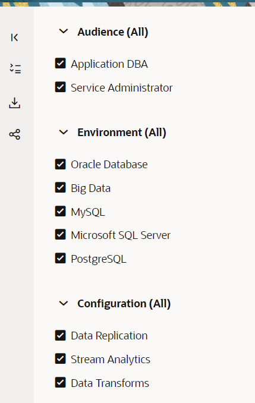Click the share icon in sidebar
The image size is (255, 403).
click(15, 134)
